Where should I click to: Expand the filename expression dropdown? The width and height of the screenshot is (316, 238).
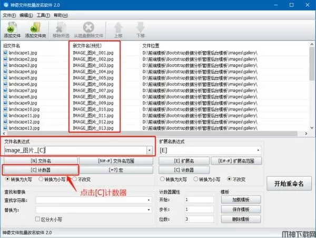[150, 150]
